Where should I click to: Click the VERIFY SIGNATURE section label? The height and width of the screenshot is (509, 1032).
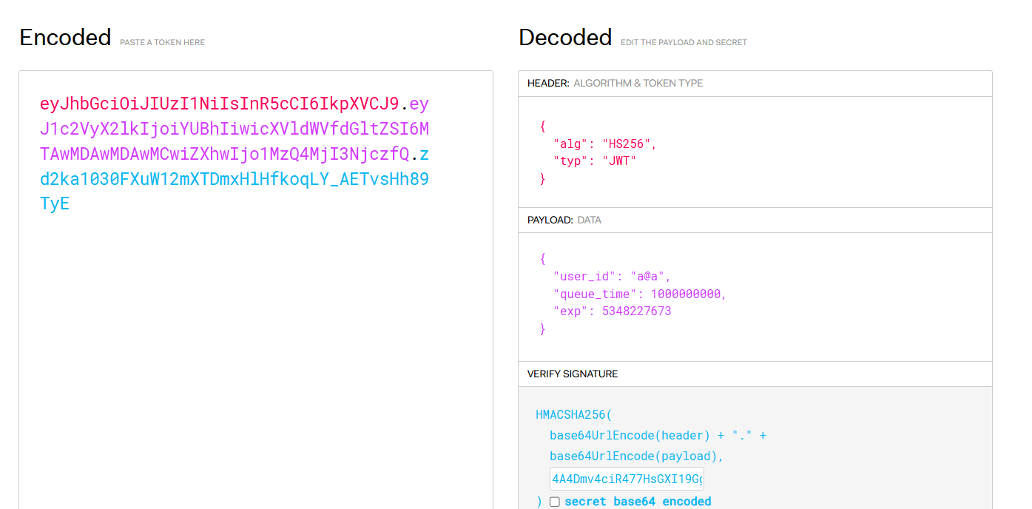572,374
